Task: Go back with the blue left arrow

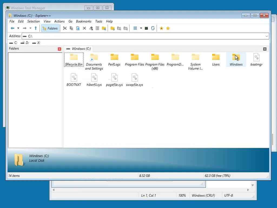Action: click(x=12, y=28)
